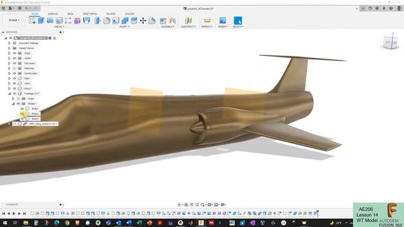Toggle visibility eye of Canvases folder
This screenshot has height=227, width=404.
click(15, 63)
